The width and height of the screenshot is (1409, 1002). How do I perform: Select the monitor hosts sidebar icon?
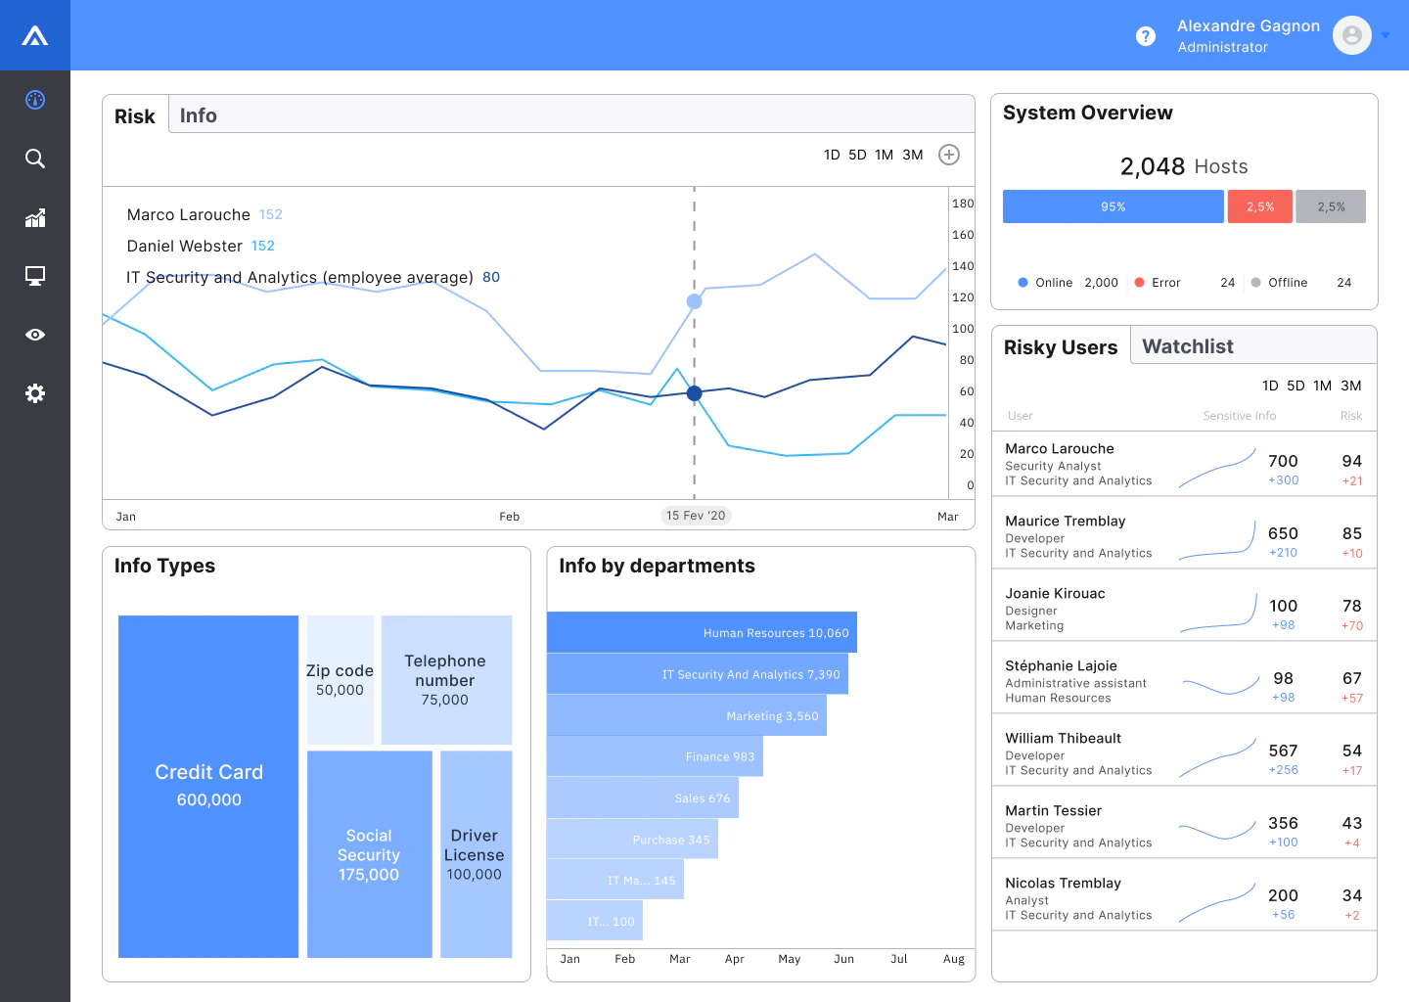[x=35, y=276]
